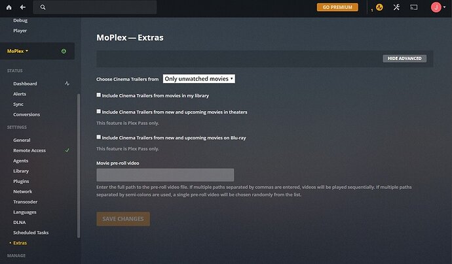Click the Movie pre-roll video field
Image resolution: width=452 pixels, height=264 pixels.
click(165, 175)
